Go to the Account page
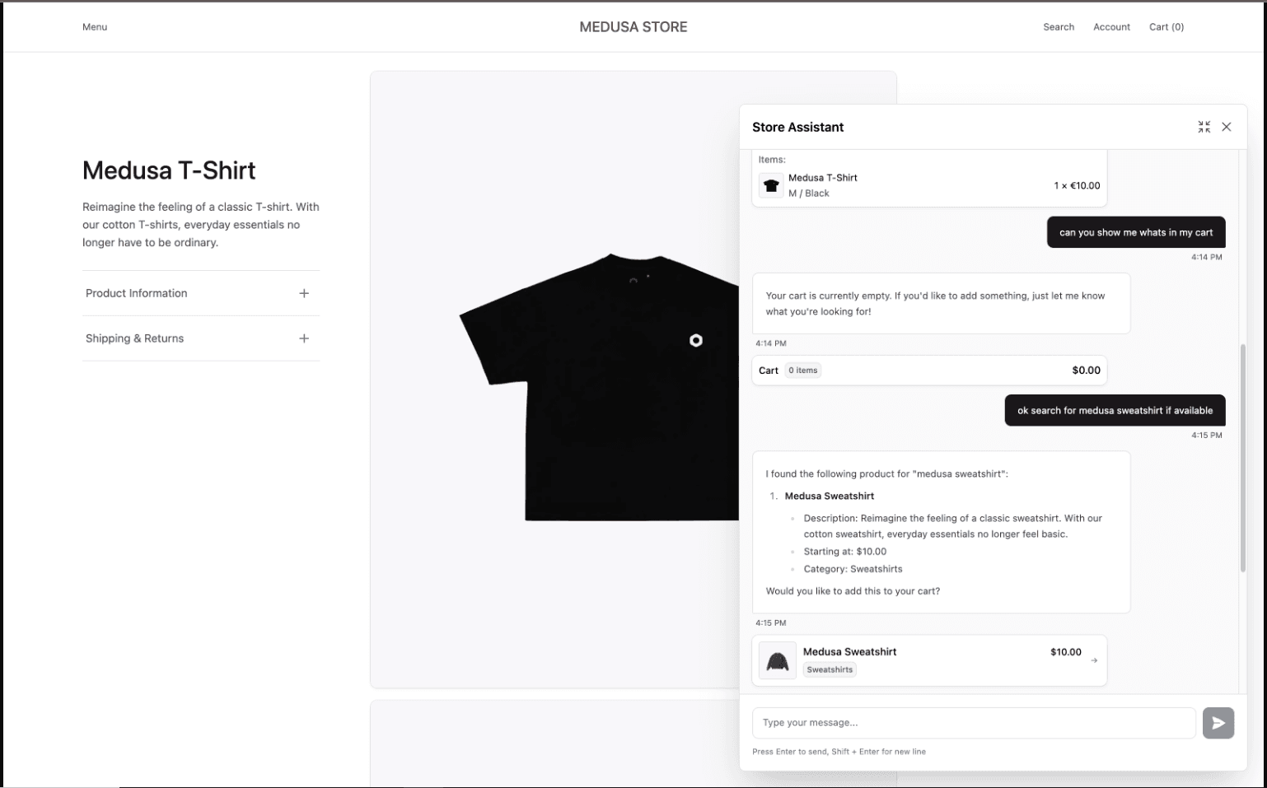 1111,27
